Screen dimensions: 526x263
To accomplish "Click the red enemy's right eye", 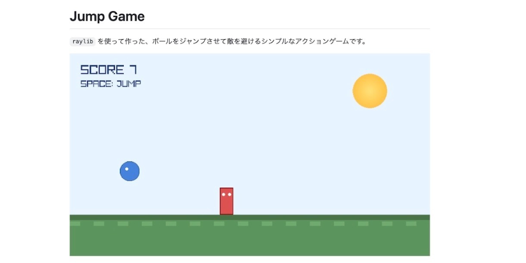I will click(229, 194).
